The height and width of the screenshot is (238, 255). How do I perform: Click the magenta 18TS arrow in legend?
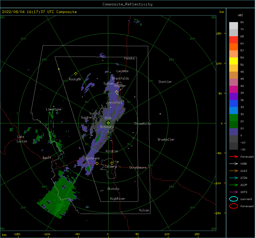(x=233, y=192)
